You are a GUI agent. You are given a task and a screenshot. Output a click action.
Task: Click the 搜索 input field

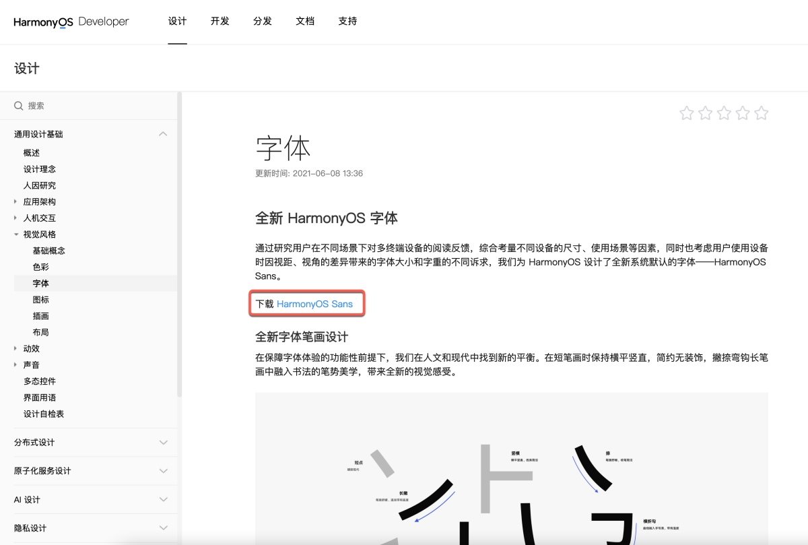pos(94,106)
